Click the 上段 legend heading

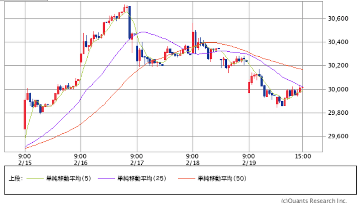point(16,178)
